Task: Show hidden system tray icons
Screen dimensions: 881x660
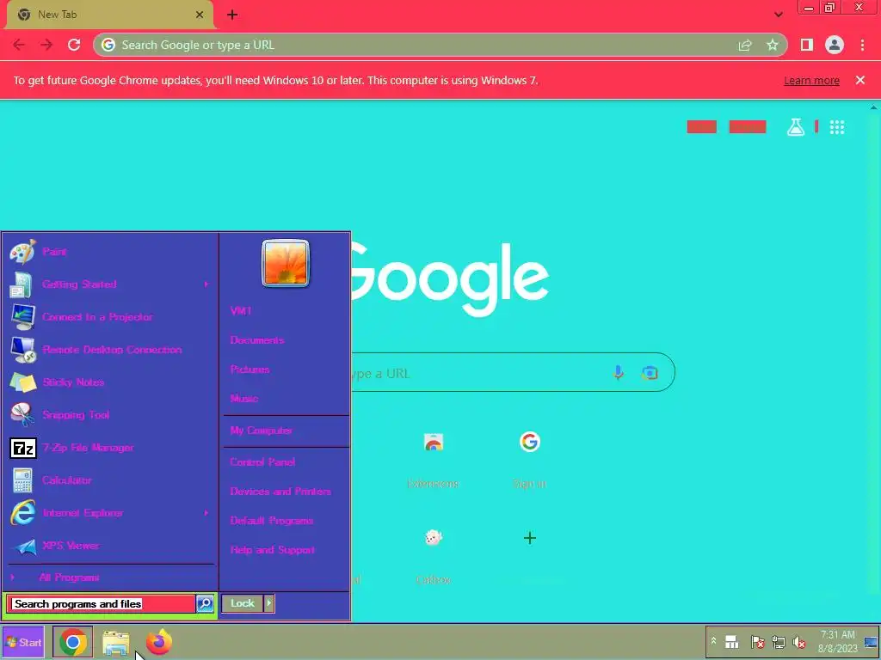Action: click(x=713, y=640)
